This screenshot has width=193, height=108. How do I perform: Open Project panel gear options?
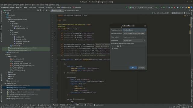tap(46, 10)
